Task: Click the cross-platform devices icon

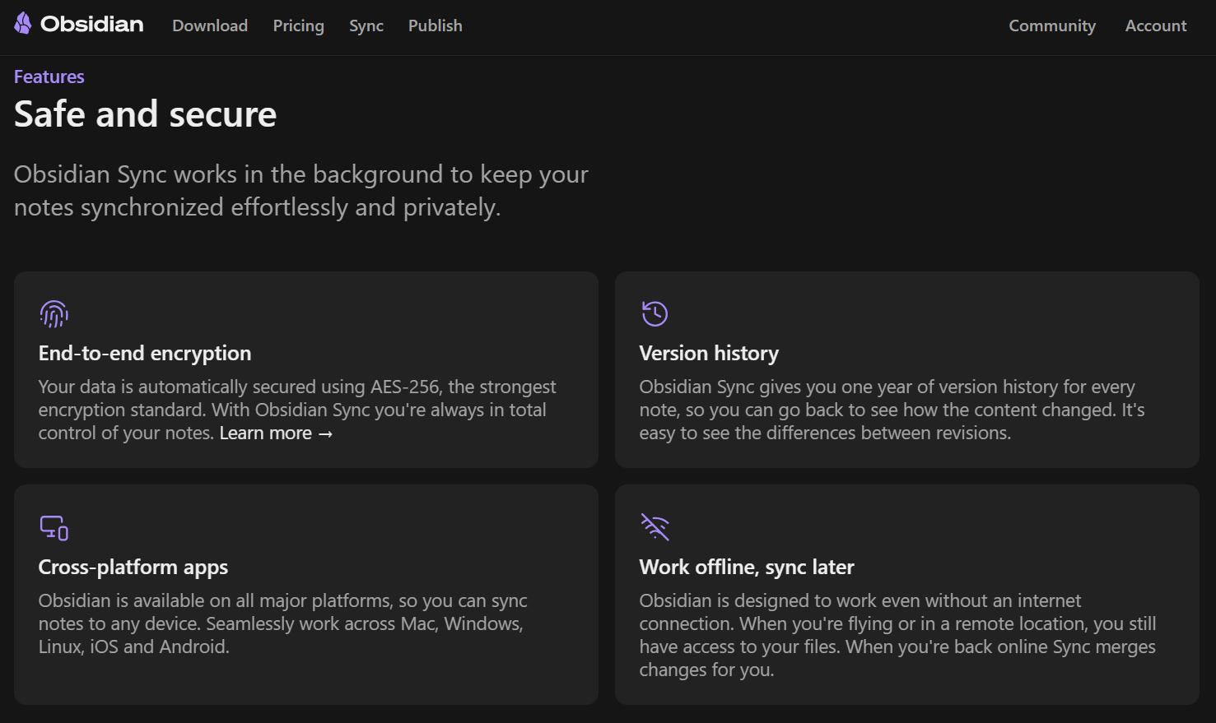Action: pyautogui.click(x=54, y=527)
